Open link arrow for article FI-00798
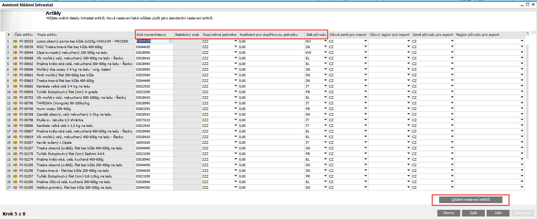The width and height of the screenshot is (537, 220). click(x=16, y=120)
